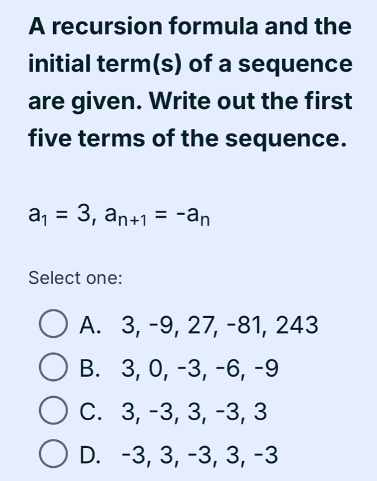The width and height of the screenshot is (377, 481).
Task: Click the "A." option letter
Action: pos(92,327)
